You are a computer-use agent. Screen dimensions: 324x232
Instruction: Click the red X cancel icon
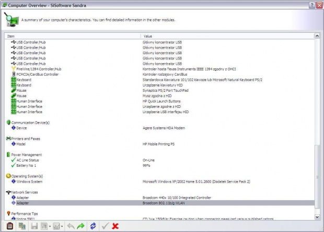tap(115, 226)
